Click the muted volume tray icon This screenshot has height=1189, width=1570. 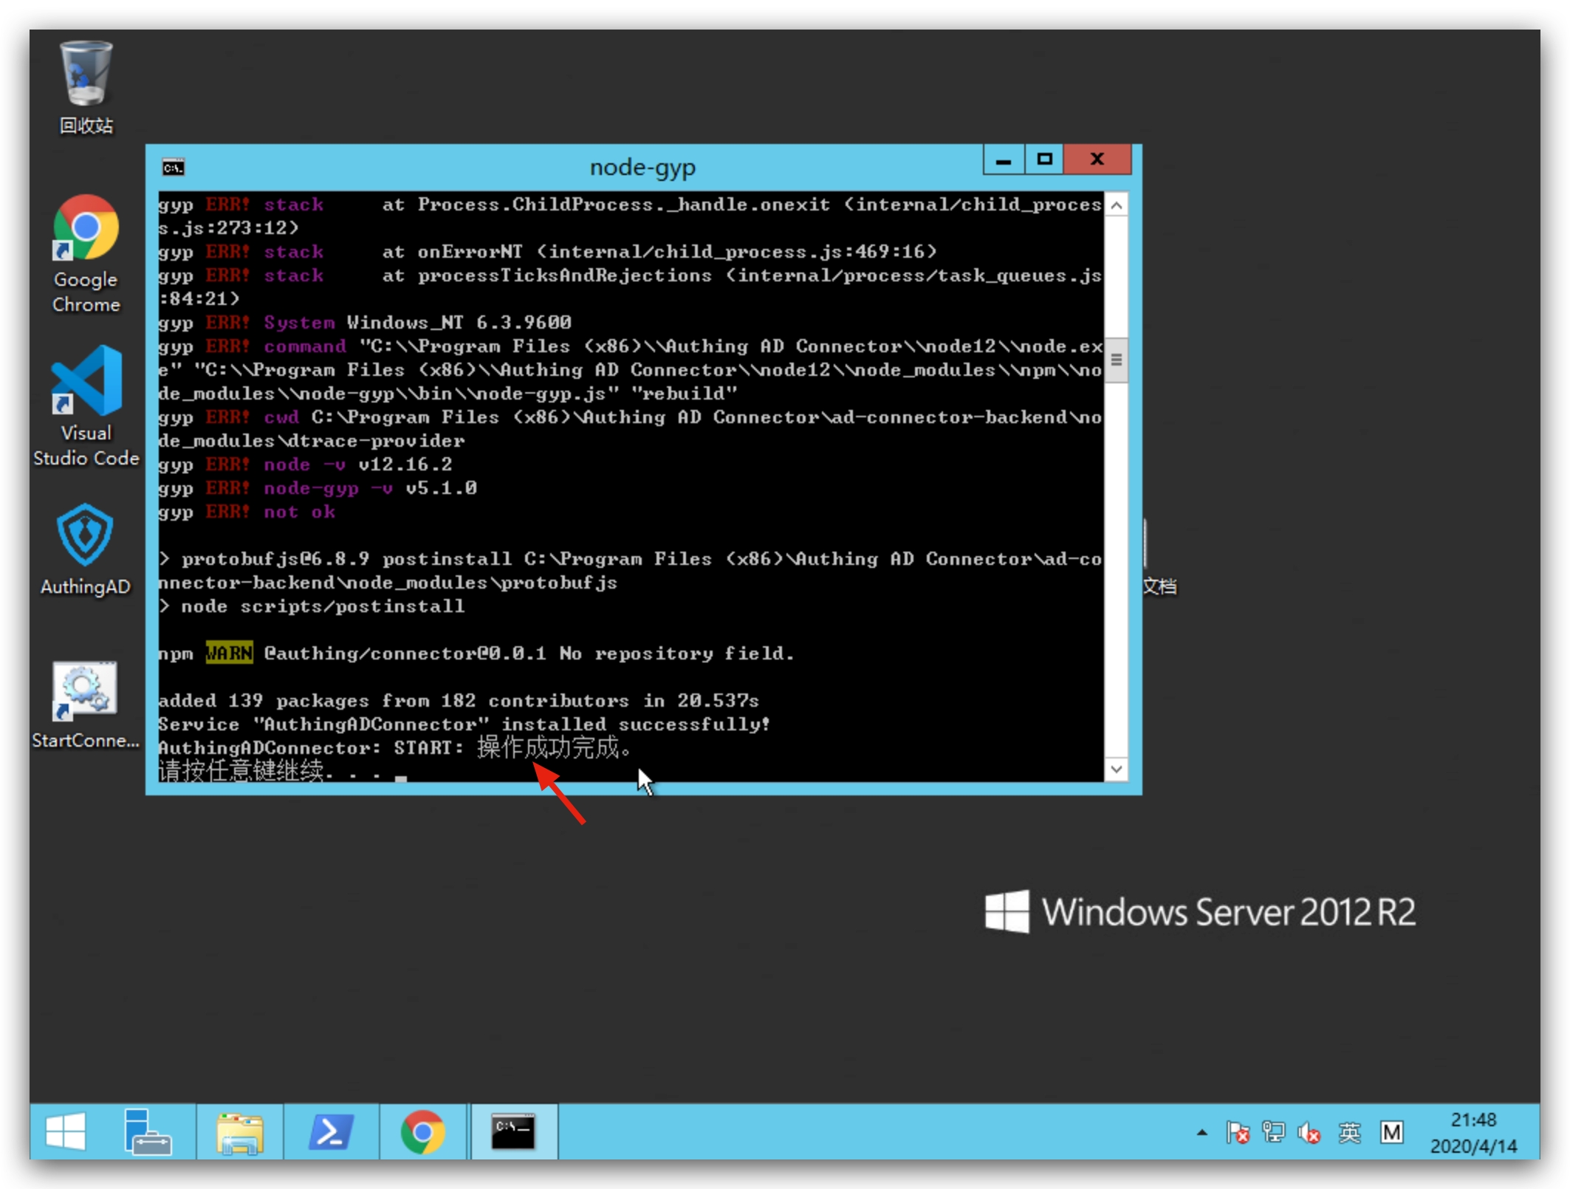1309,1132
